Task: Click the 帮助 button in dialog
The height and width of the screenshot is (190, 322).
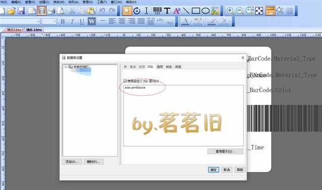Action: (x=240, y=170)
